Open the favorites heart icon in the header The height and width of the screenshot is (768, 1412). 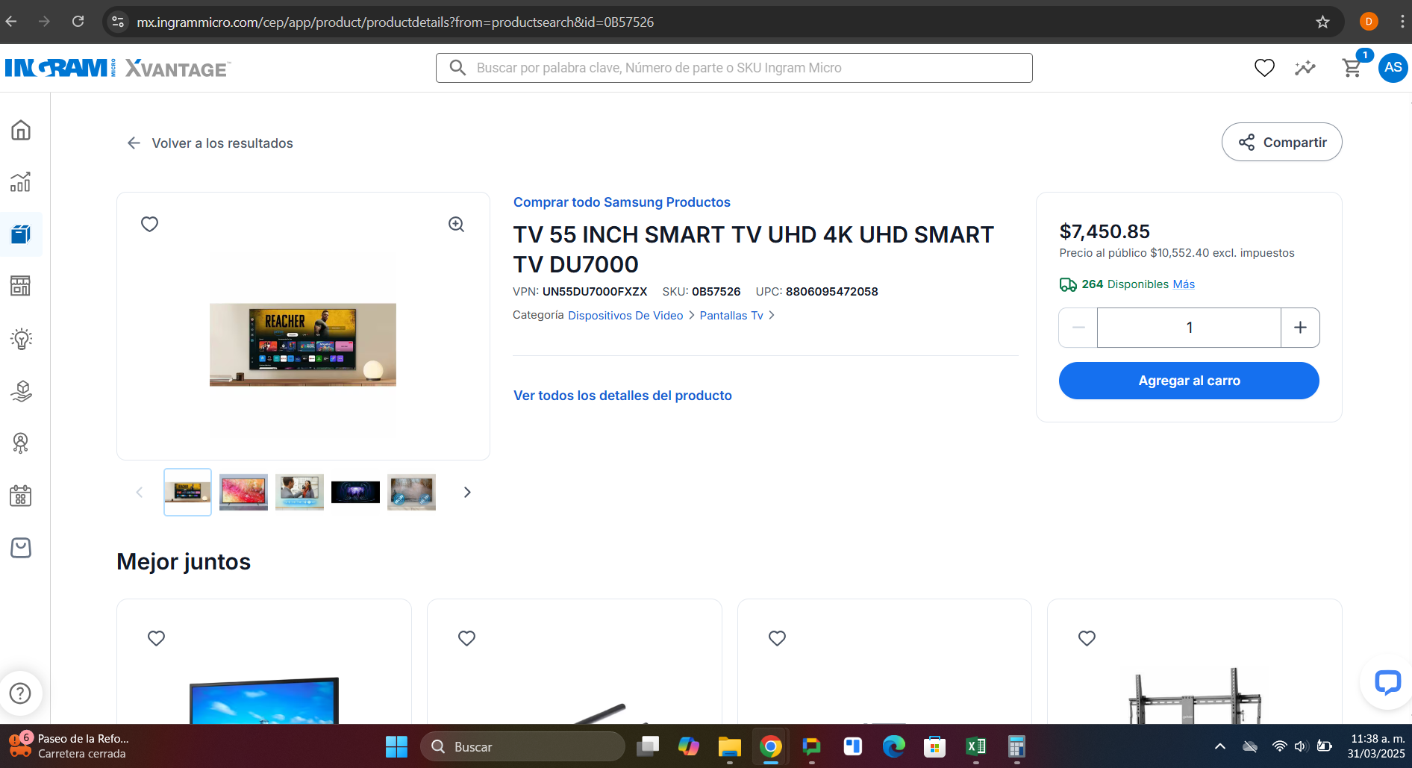point(1264,68)
